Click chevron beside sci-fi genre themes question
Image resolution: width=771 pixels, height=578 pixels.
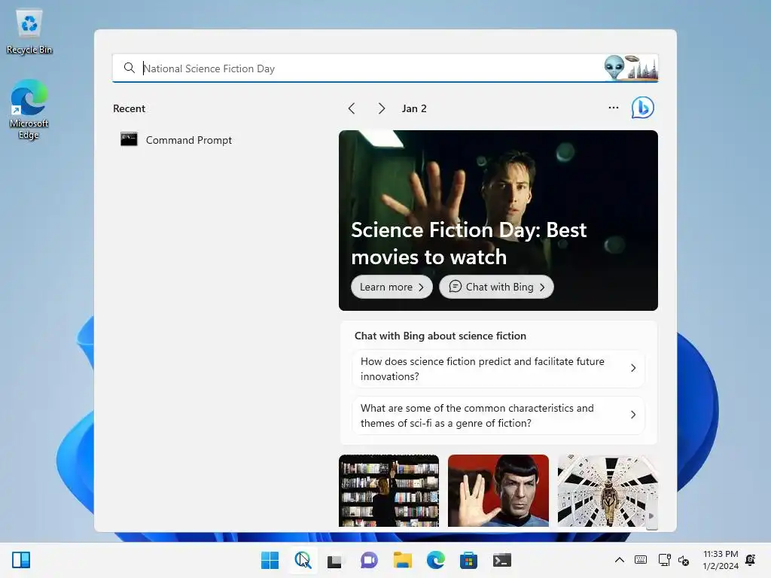click(633, 415)
